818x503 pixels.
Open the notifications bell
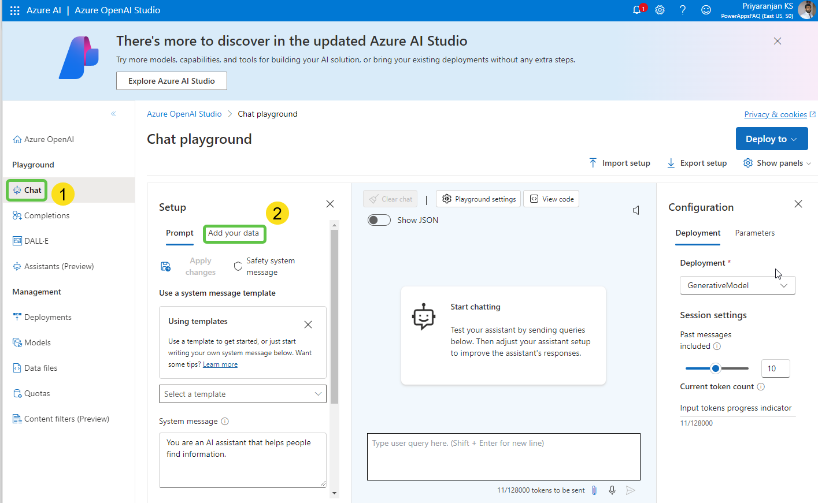tap(637, 10)
